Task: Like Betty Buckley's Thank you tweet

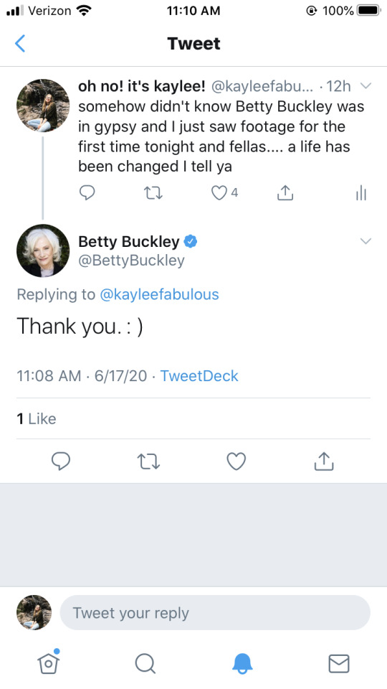Action: coord(236,461)
